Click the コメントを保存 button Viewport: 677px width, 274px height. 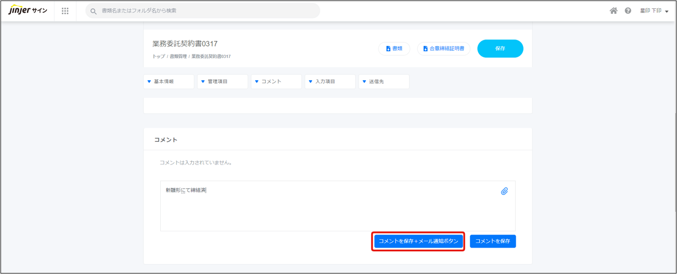point(492,241)
